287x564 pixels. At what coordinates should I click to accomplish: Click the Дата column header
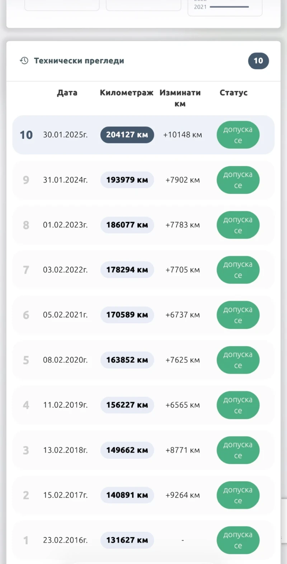point(67,93)
